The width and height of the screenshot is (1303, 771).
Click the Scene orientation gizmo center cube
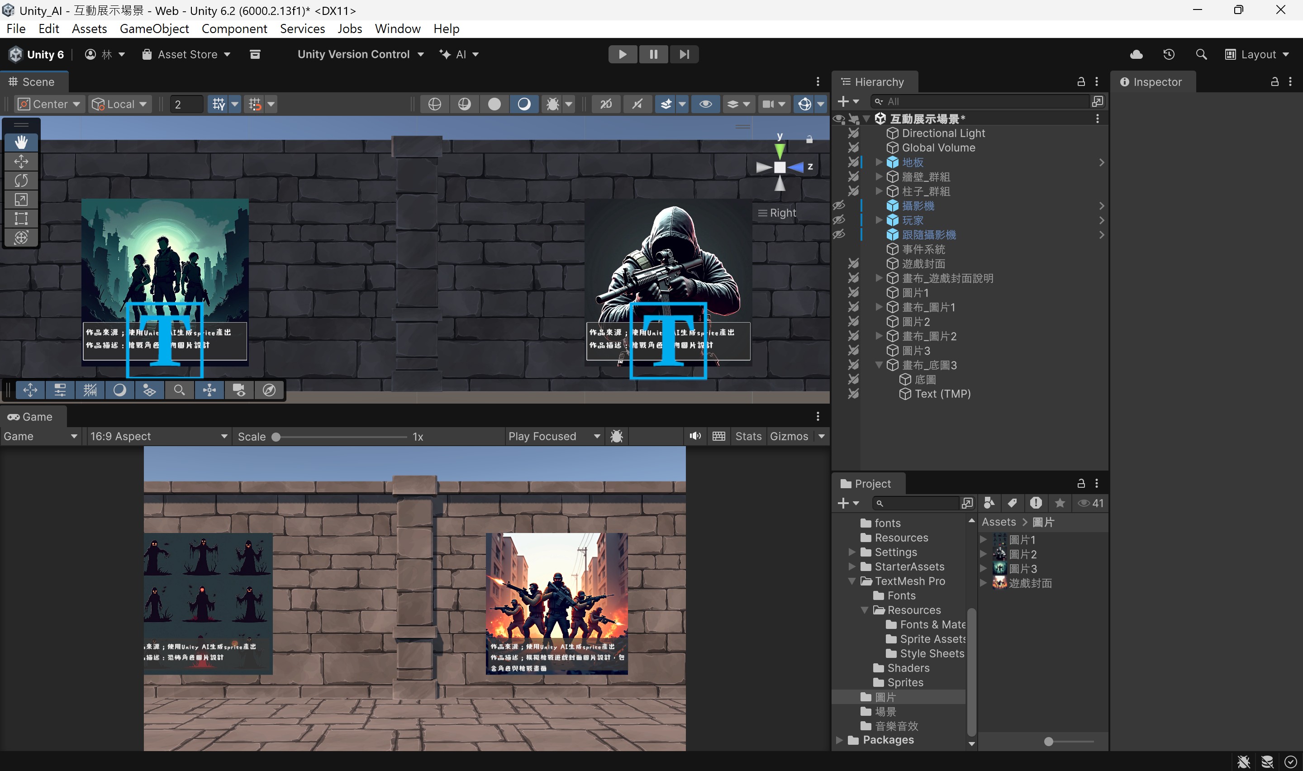point(780,167)
